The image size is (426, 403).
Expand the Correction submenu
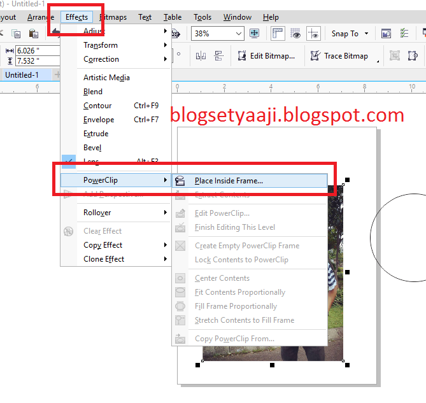click(x=165, y=59)
